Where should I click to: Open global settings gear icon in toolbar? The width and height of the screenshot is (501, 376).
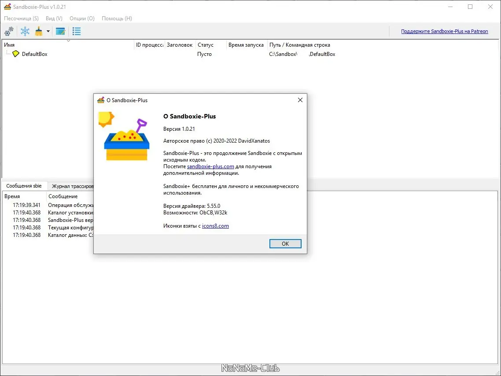(9, 31)
